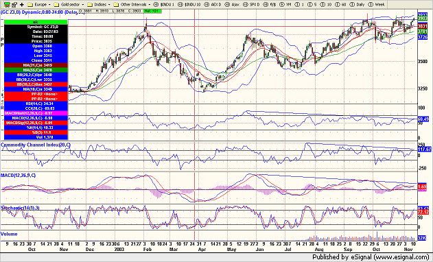Switch to Week interval
The image size is (433, 262).
point(377,4)
